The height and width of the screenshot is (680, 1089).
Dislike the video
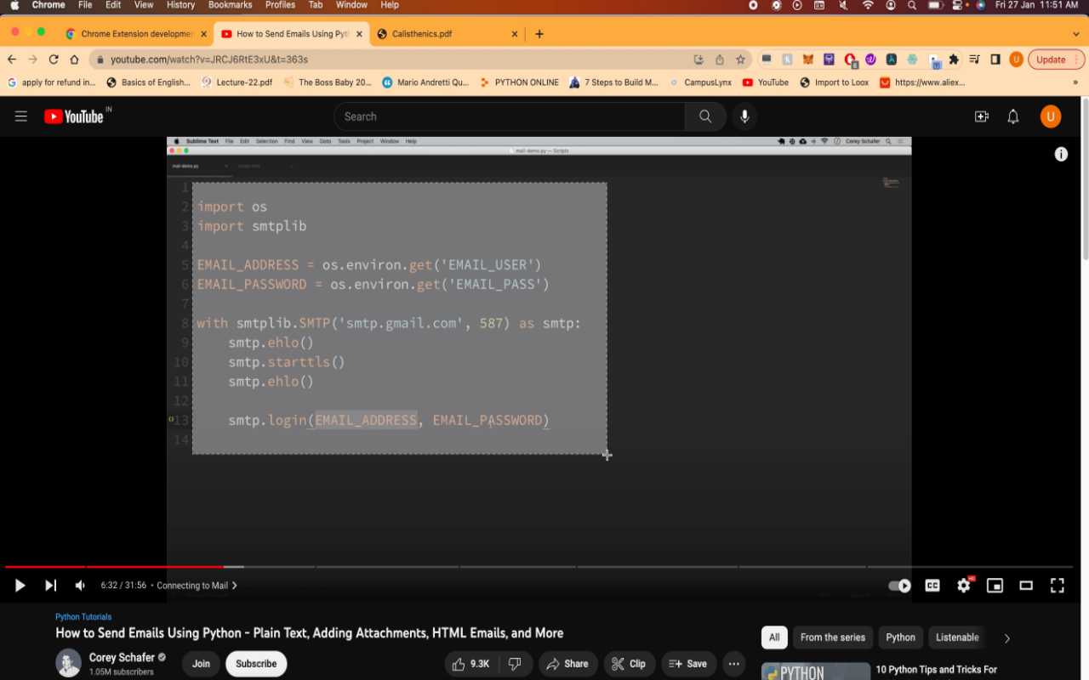516,664
